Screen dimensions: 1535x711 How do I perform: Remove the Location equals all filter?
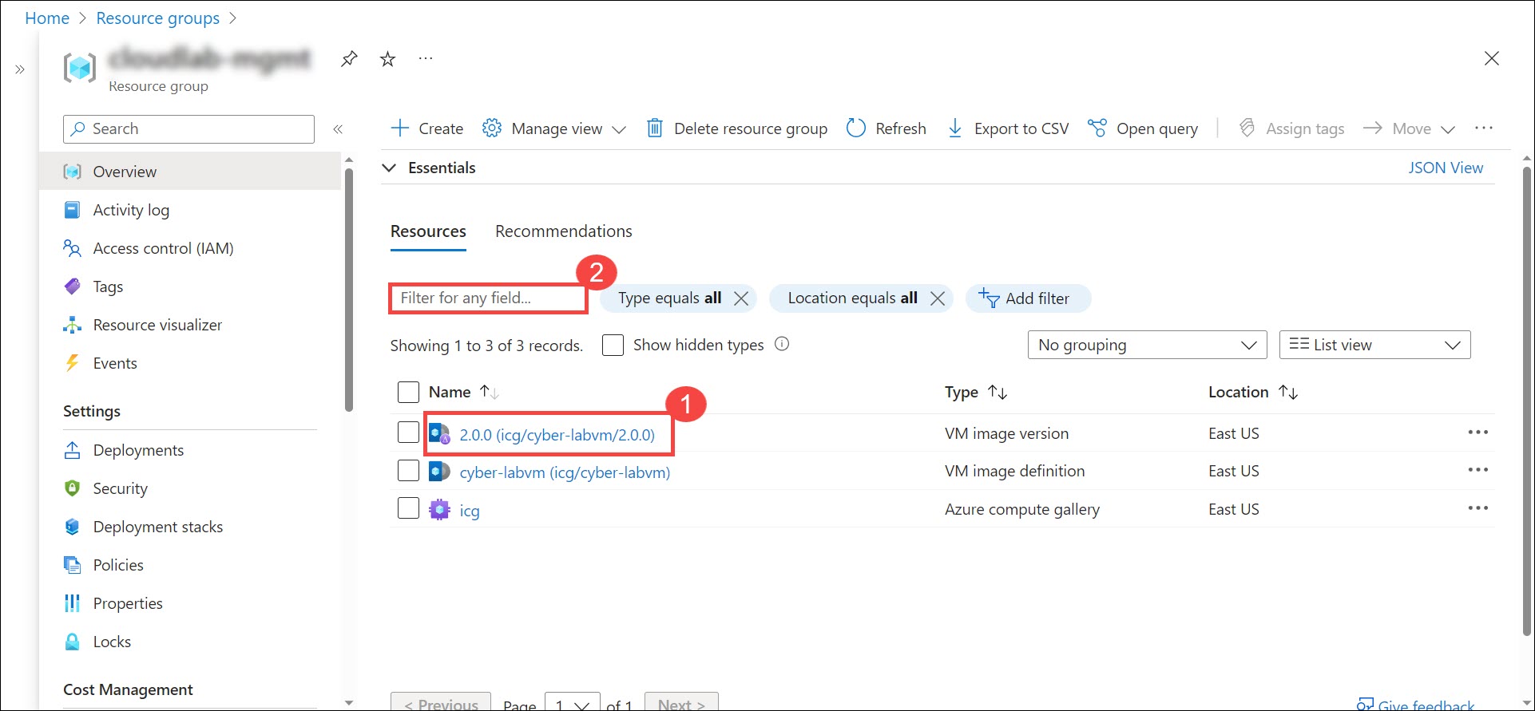938,298
